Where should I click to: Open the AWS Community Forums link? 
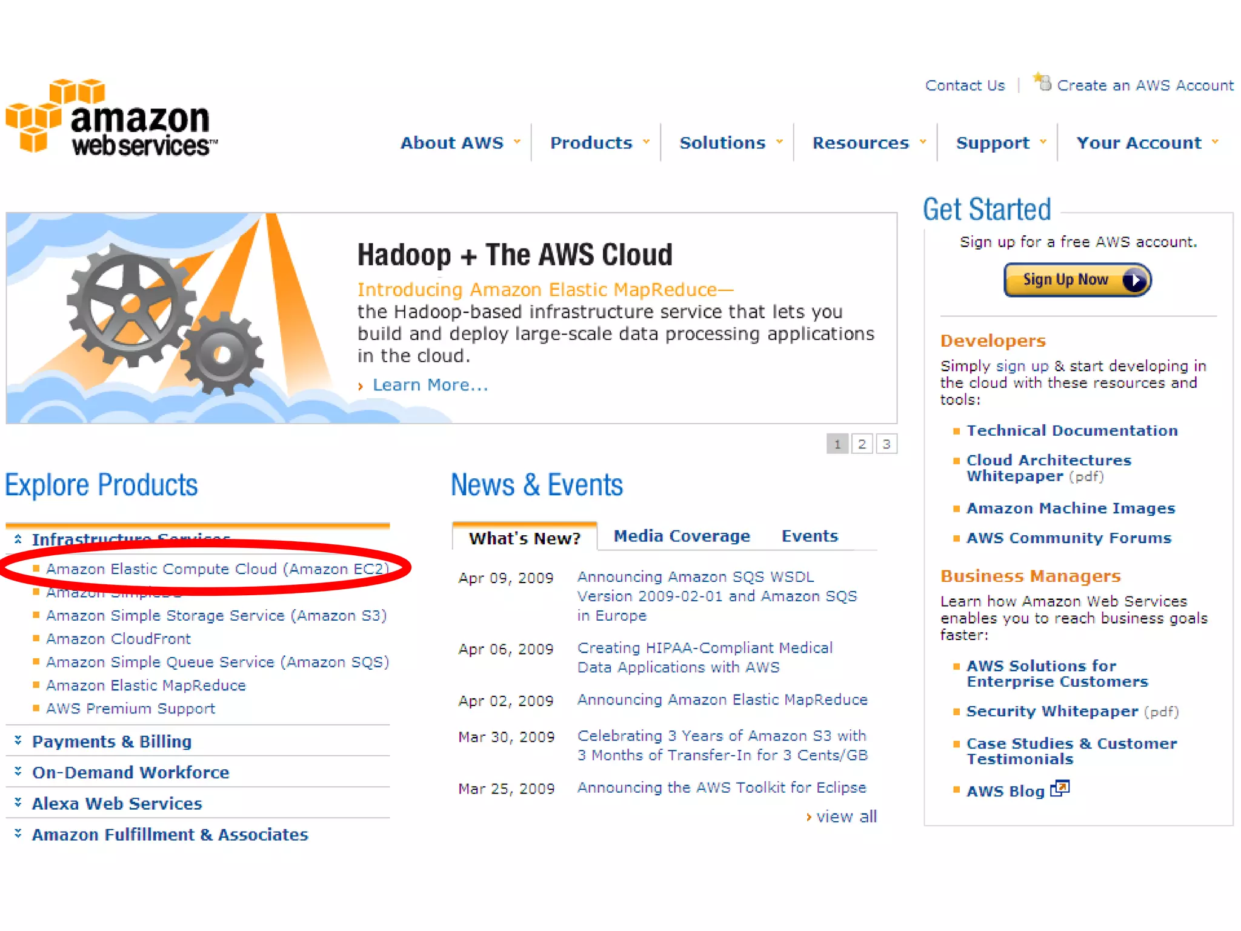click(1069, 538)
